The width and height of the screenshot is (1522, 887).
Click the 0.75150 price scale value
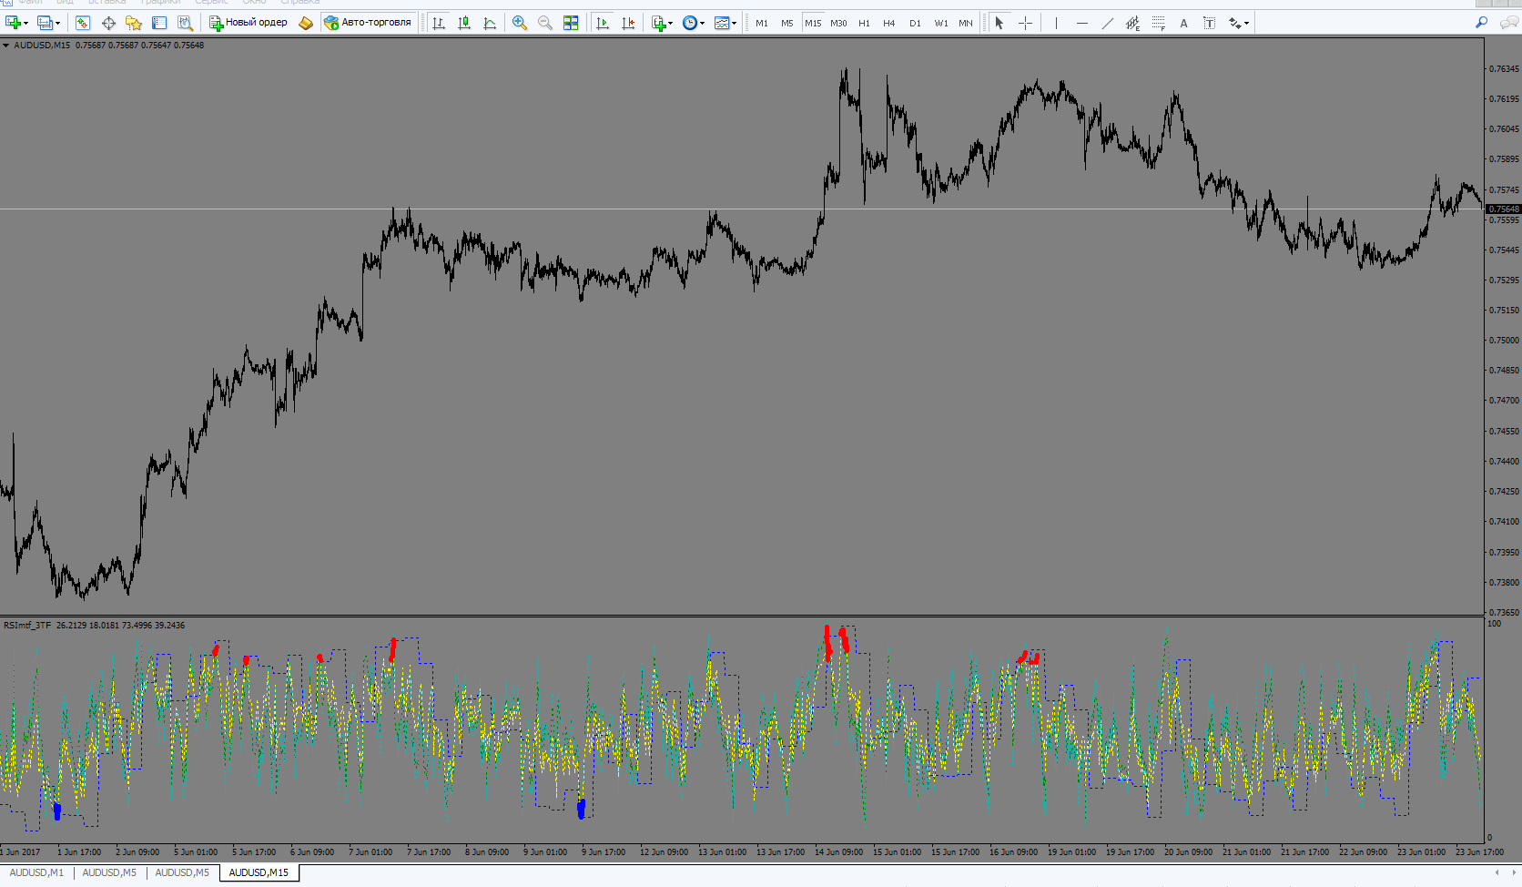1504,311
